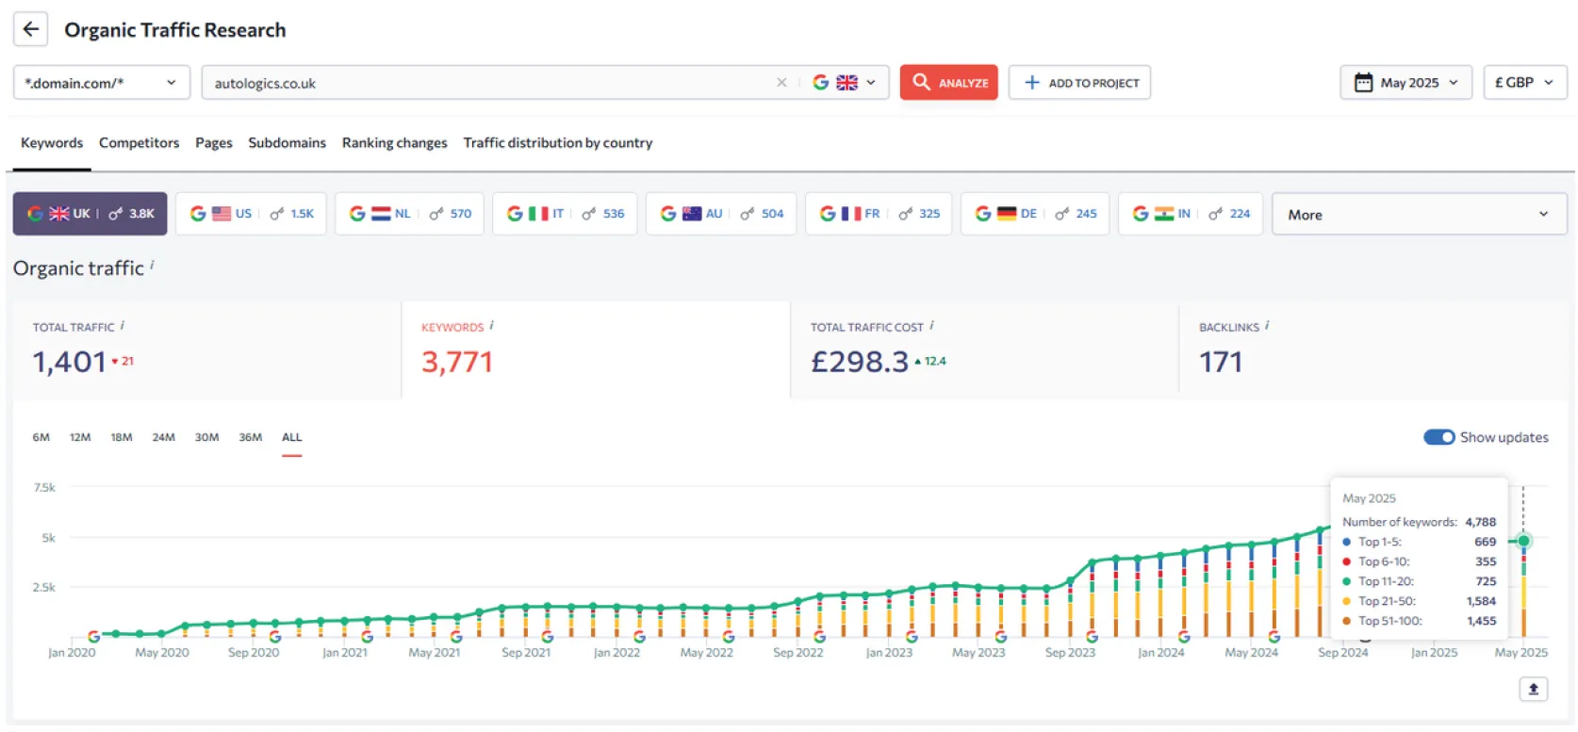The height and width of the screenshot is (732, 1578).
Task: Open the Ranking changes tab
Action: point(394,143)
